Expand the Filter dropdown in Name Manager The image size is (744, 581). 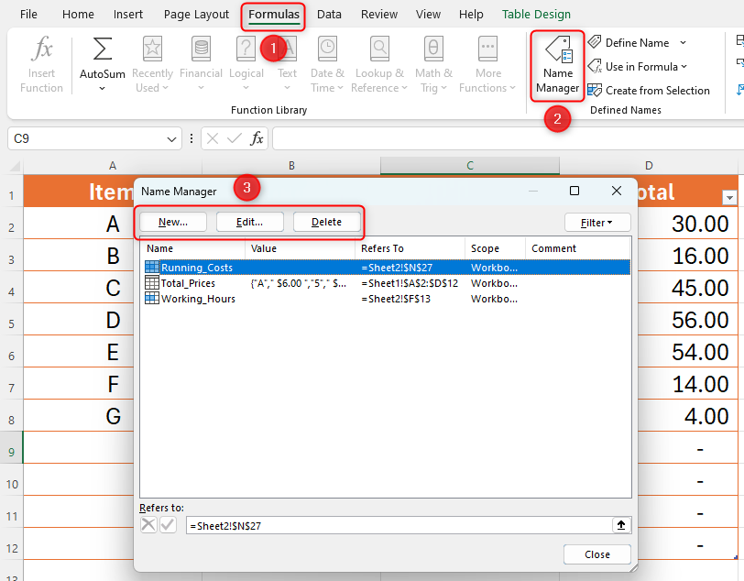pyautogui.click(x=597, y=223)
